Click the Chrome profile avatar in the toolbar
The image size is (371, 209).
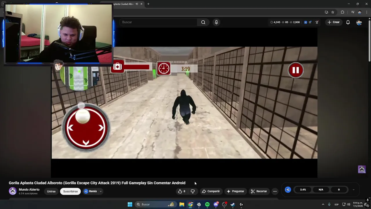(360, 12)
